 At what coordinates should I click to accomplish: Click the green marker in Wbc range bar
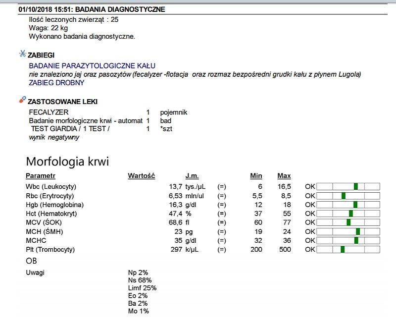pos(355,187)
